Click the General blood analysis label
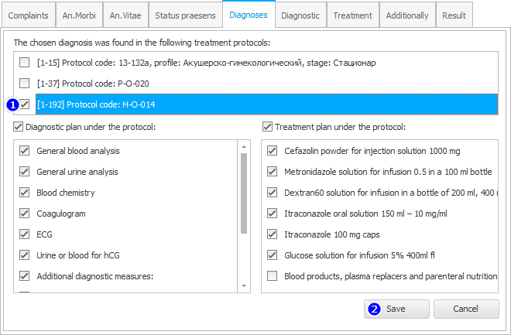Viewport: 511px width, 335px height. (x=78, y=151)
